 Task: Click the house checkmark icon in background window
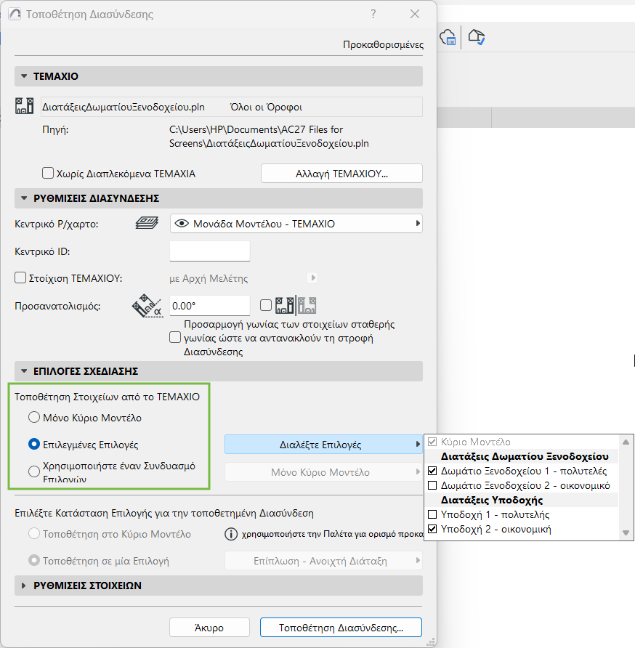(x=477, y=37)
